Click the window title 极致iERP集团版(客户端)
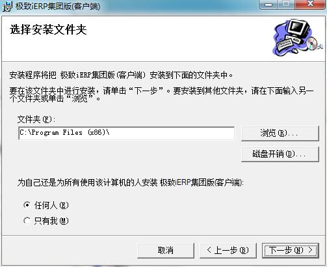 pyautogui.click(x=58, y=6)
